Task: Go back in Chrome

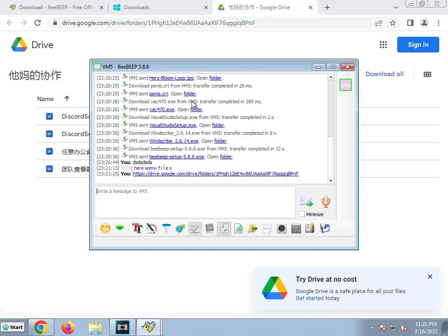Action: [10, 23]
